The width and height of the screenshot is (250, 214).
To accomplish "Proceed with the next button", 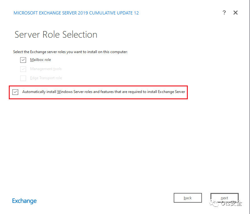I will [x=224, y=198].
